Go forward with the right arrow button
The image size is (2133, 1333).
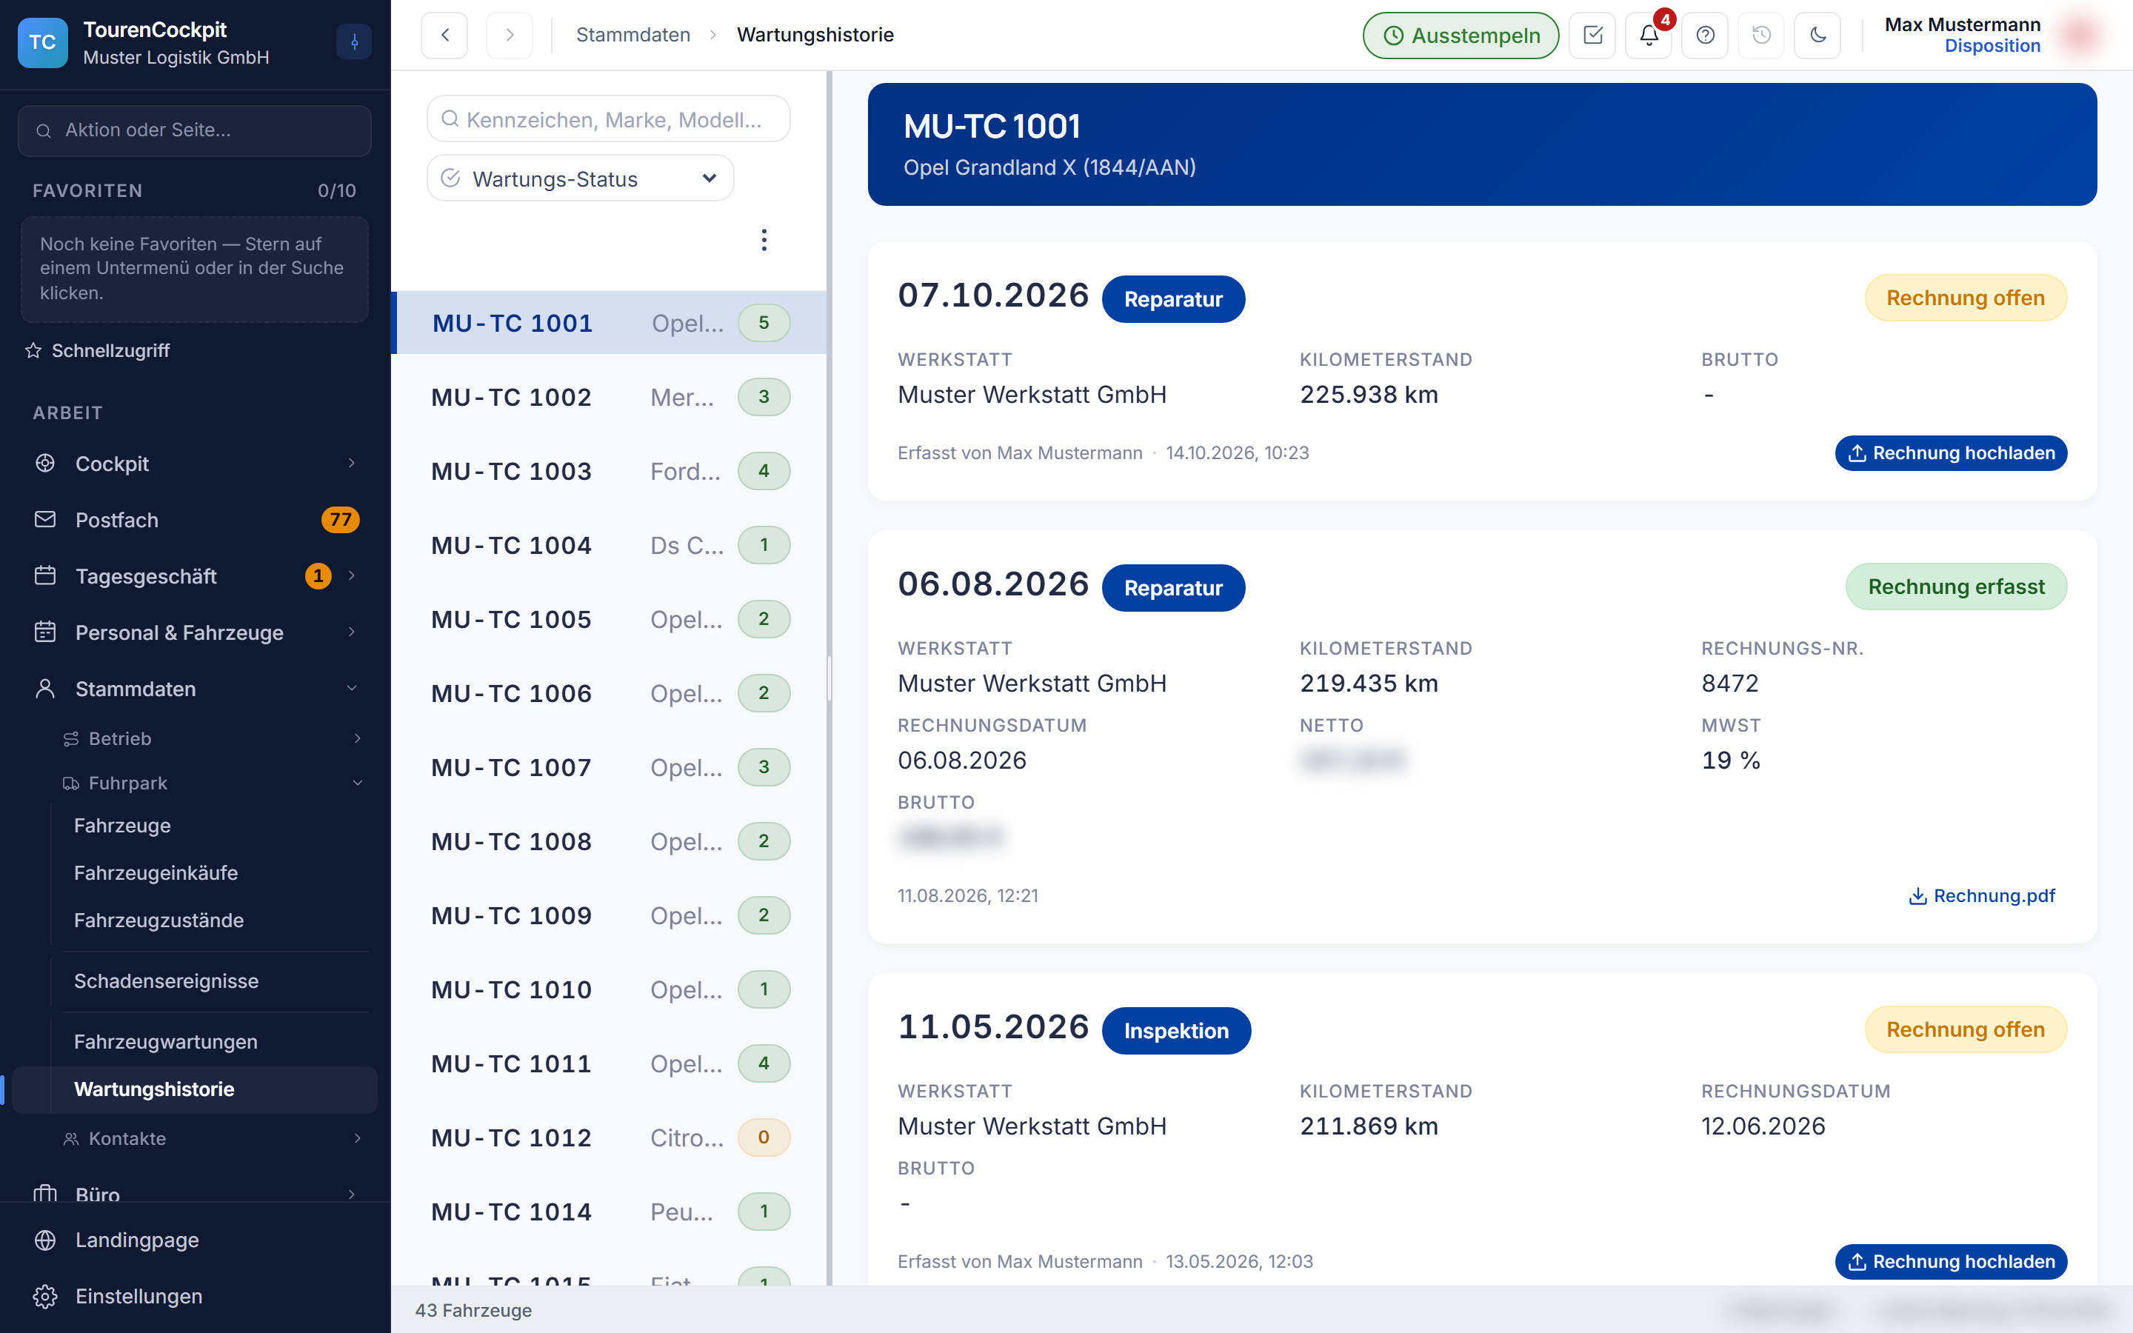[x=510, y=36]
